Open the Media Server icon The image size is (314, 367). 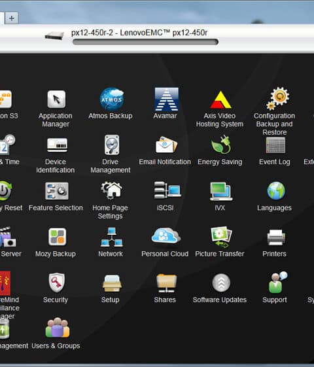tap(7, 237)
